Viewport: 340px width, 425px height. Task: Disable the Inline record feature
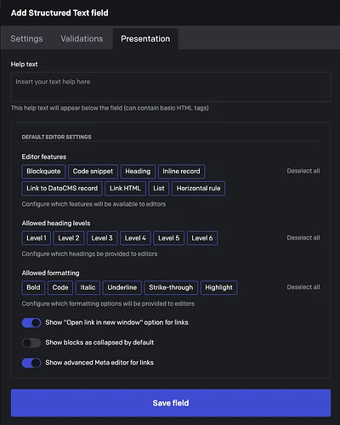(x=181, y=172)
